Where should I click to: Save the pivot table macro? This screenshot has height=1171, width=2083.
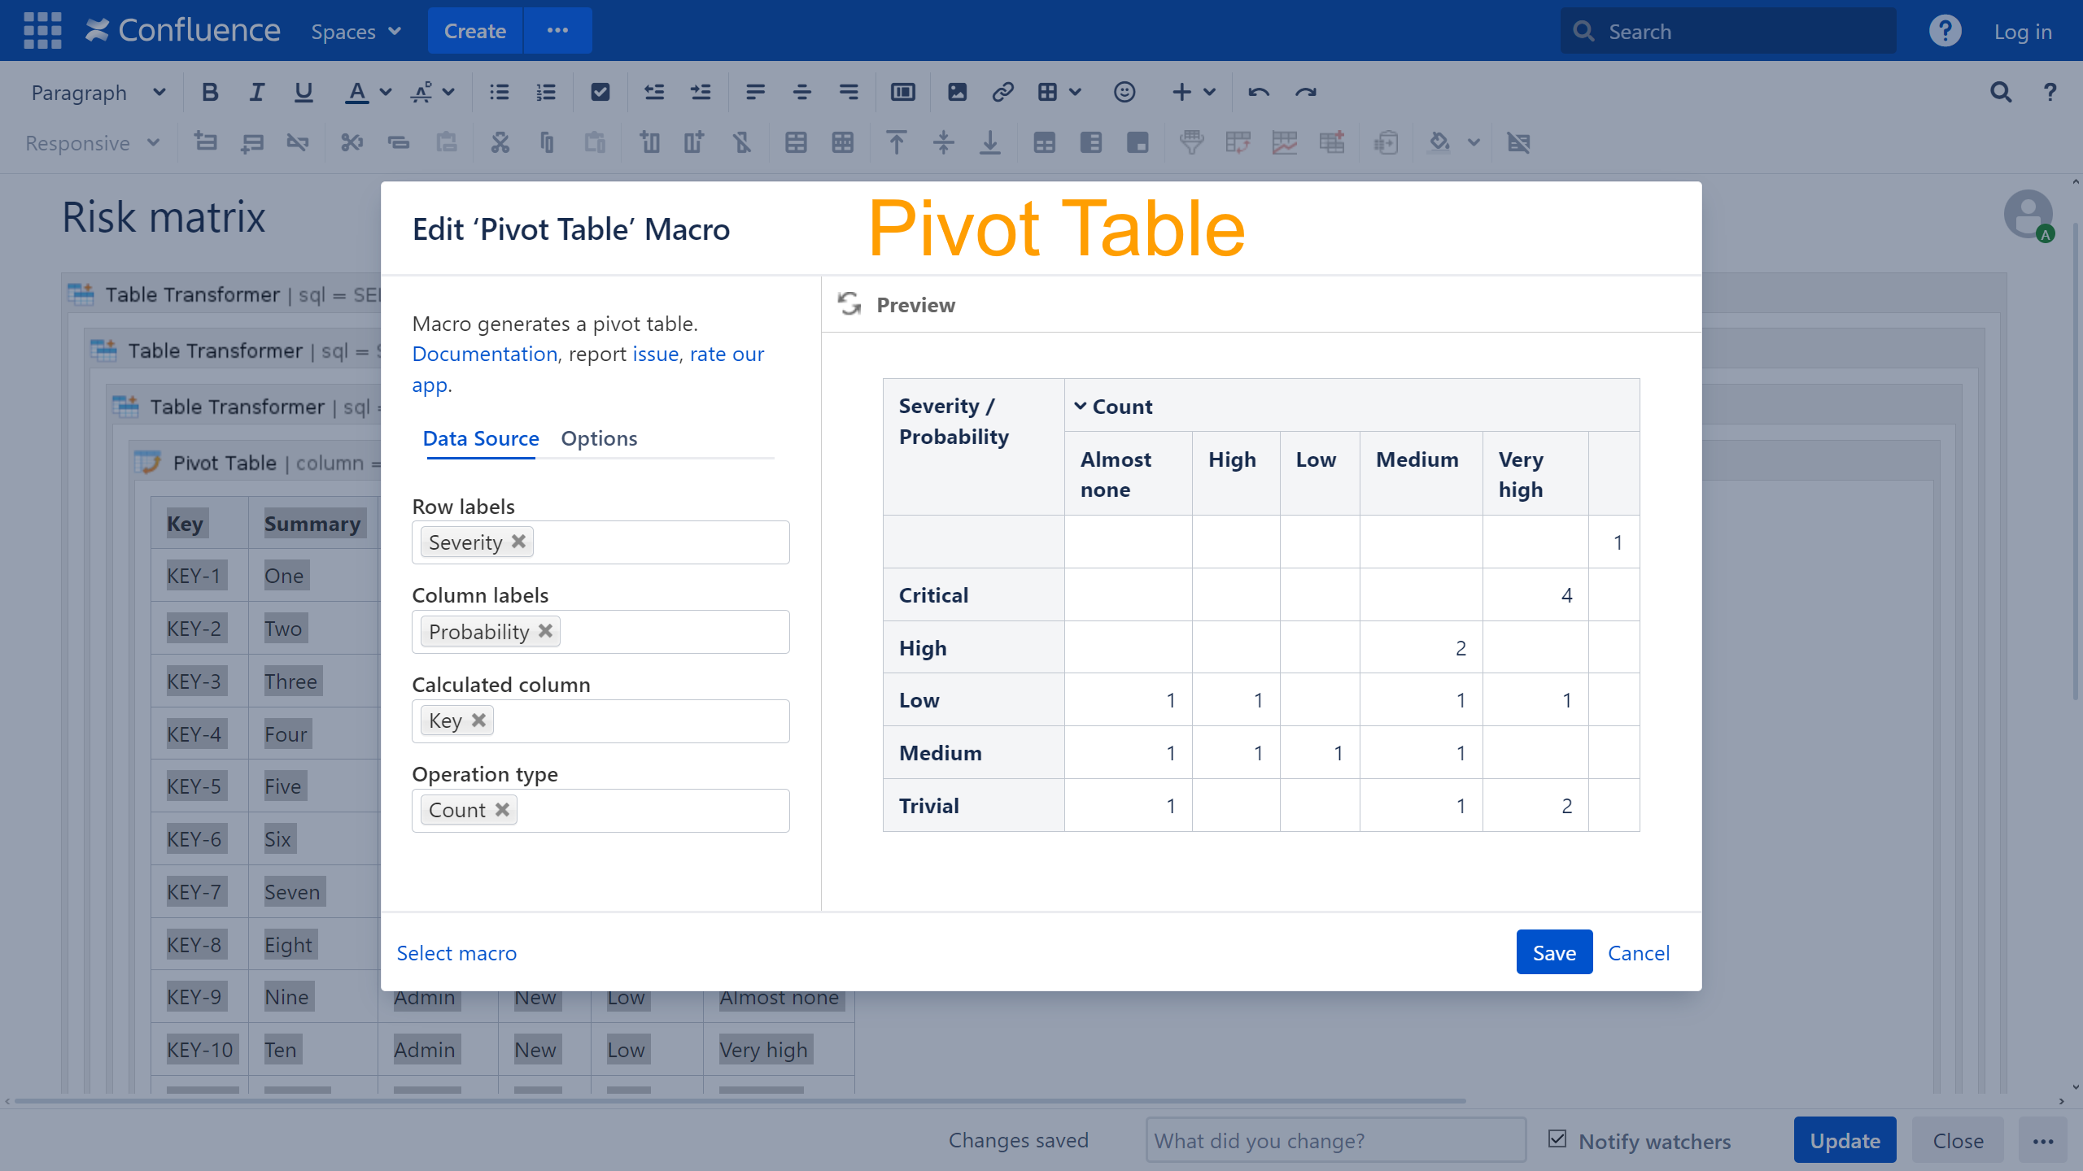pyautogui.click(x=1553, y=952)
